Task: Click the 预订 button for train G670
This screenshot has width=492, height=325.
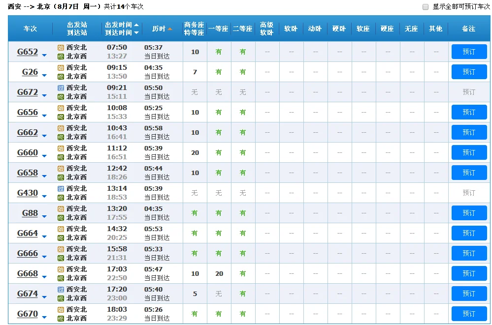Action: pos(468,313)
